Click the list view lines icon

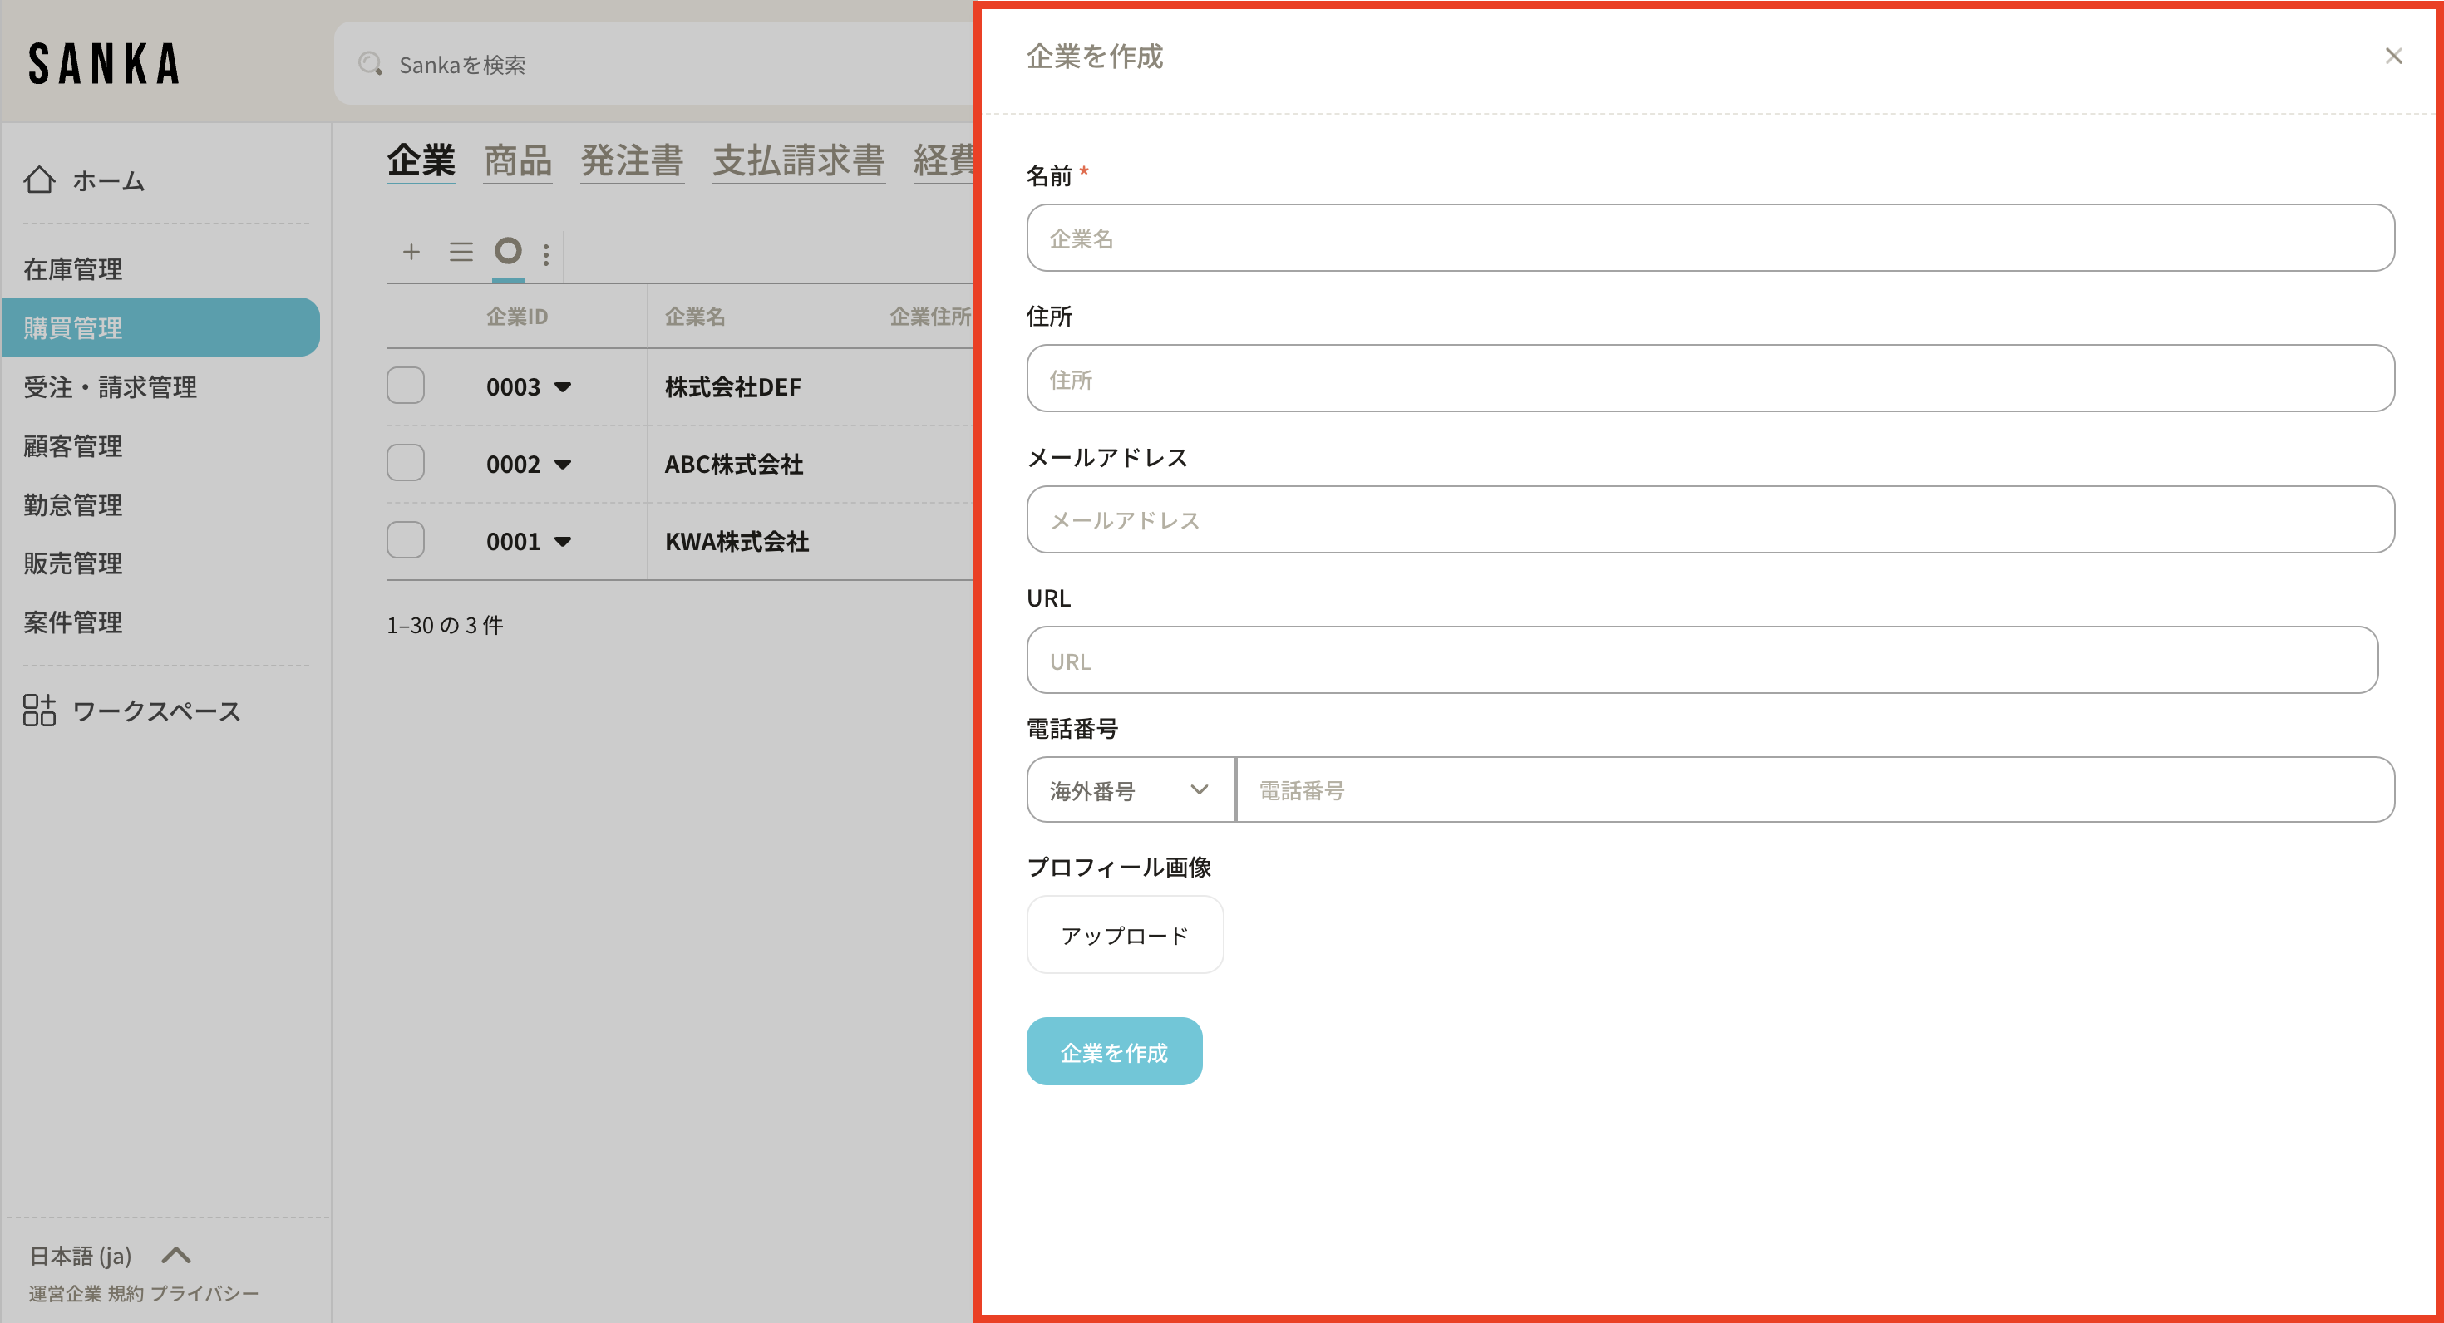[x=461, y=253]
